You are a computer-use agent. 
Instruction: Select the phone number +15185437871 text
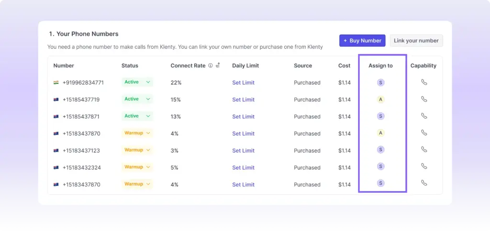point(81,117)
